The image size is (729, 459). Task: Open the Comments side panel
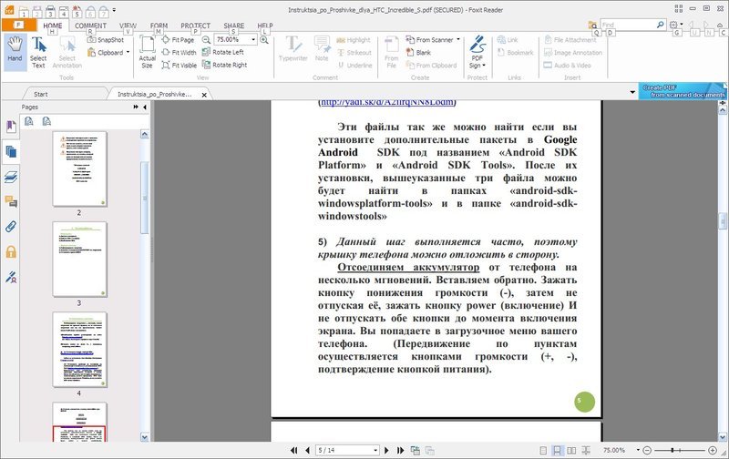pyautogui.click(x=11, y=201)
